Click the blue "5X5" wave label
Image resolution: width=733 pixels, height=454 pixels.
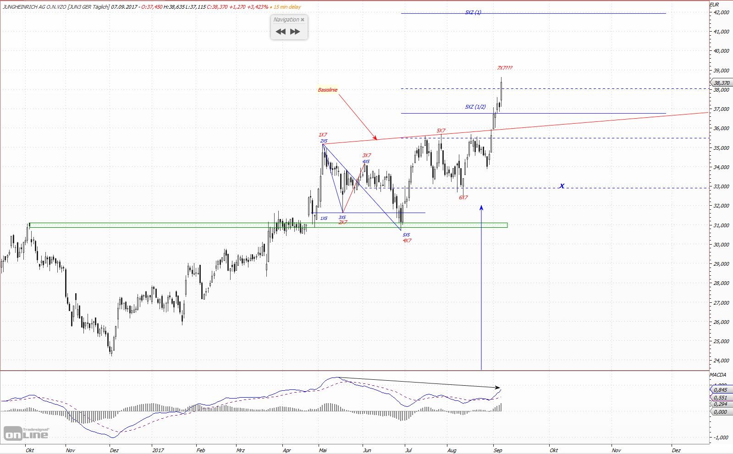point(406,235)
